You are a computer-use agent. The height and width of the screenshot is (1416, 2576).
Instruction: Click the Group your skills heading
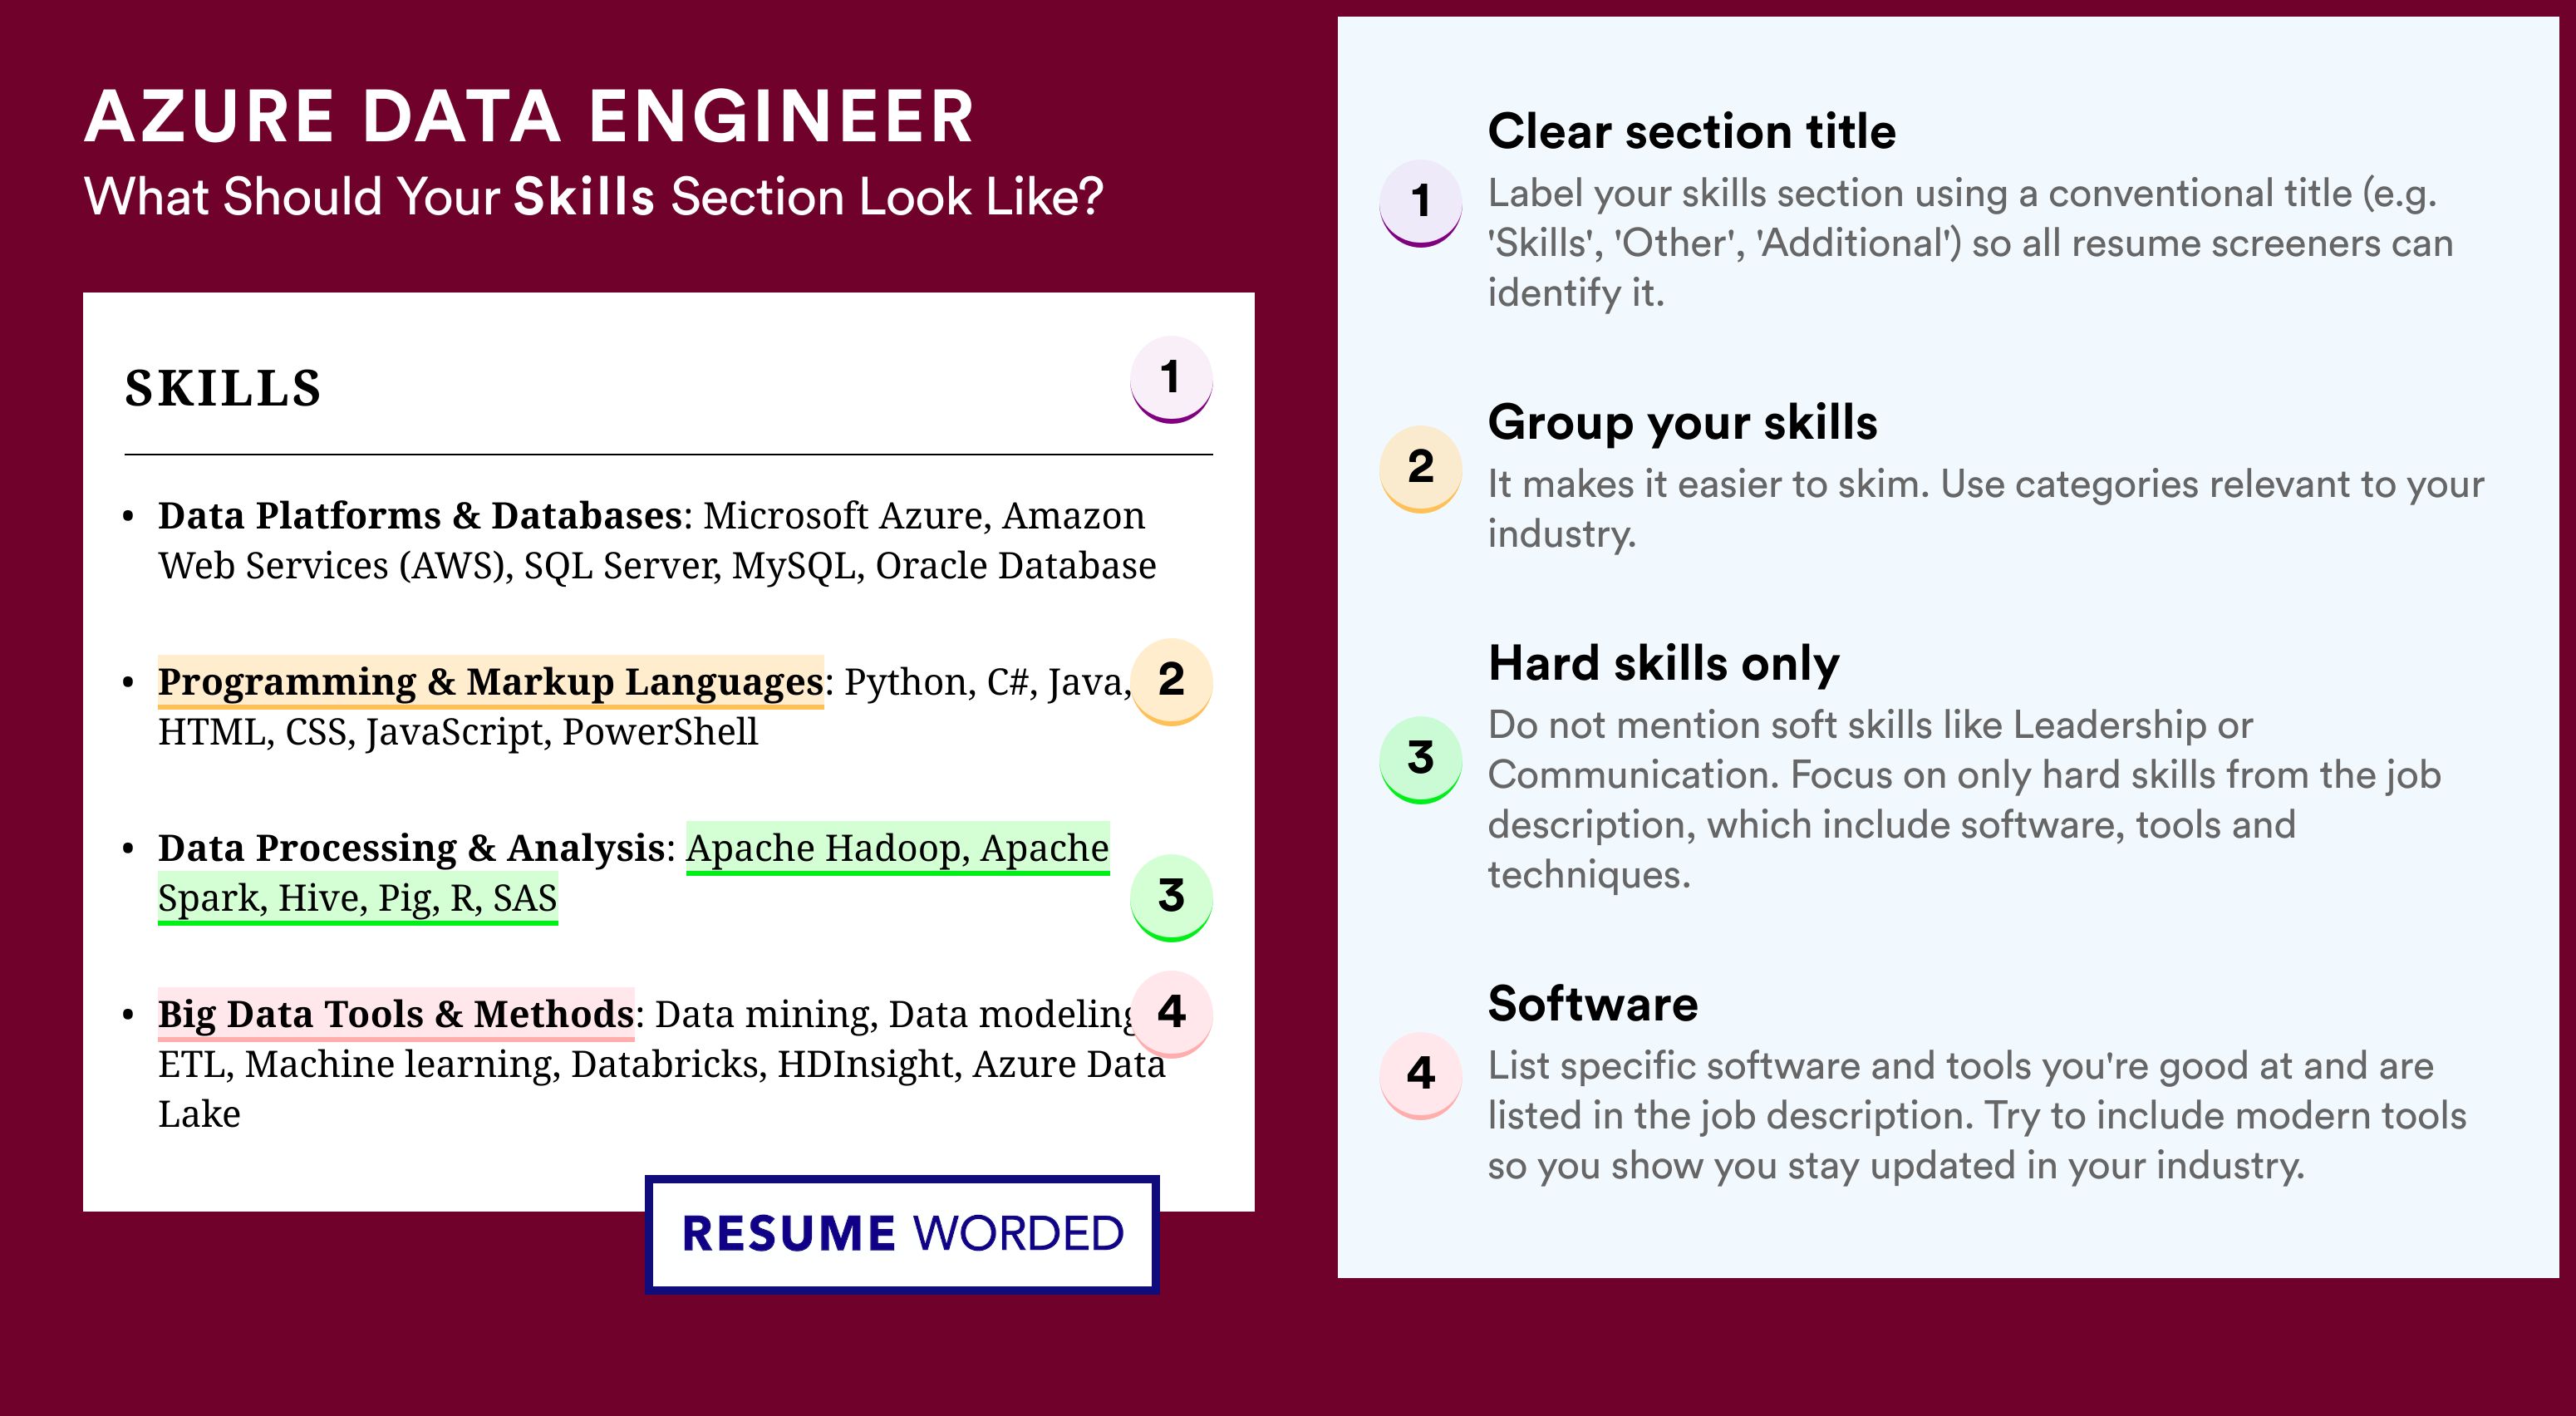1682,422
